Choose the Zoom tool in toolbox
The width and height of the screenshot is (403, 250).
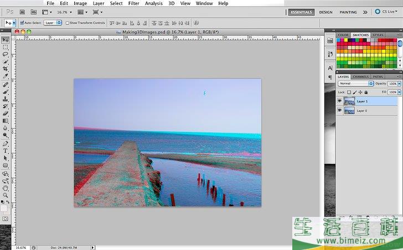coord(6,195)
